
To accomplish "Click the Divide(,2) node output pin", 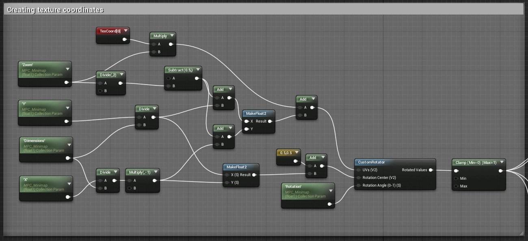I will pos(120,83).
